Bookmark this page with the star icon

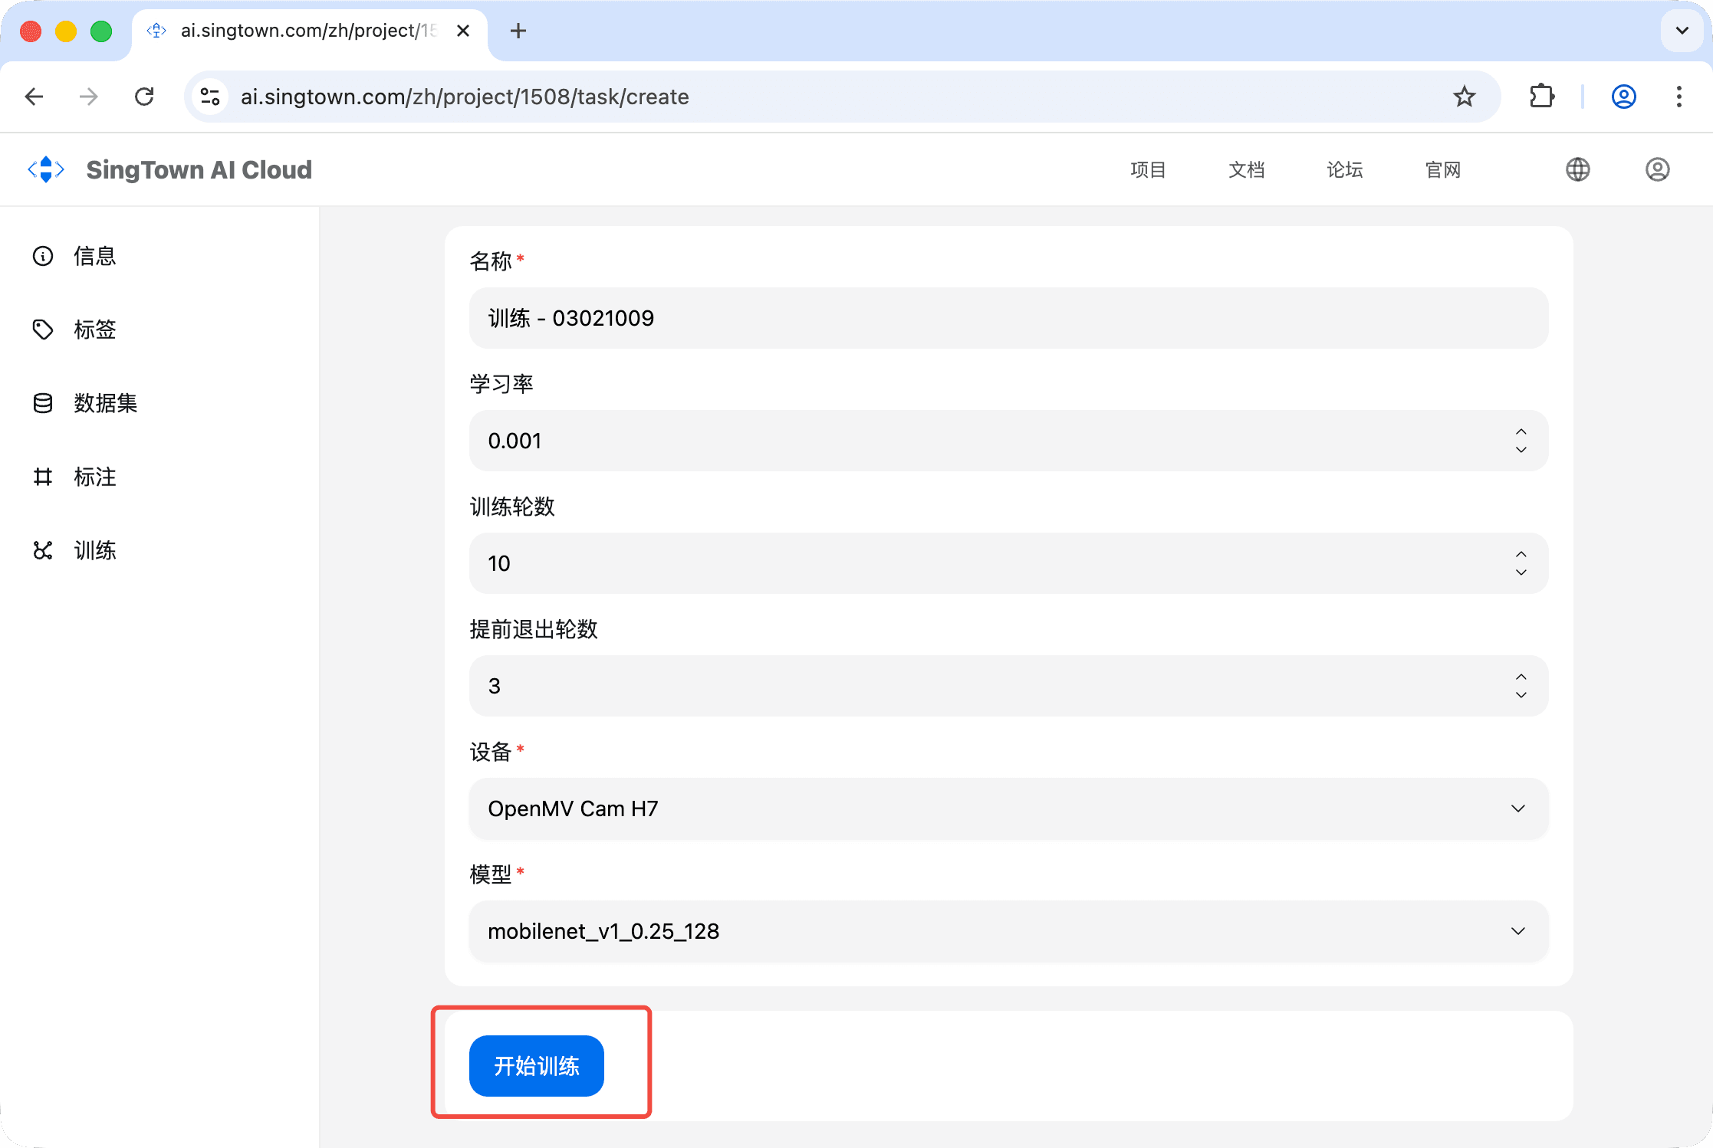[x=1464, y=97]
